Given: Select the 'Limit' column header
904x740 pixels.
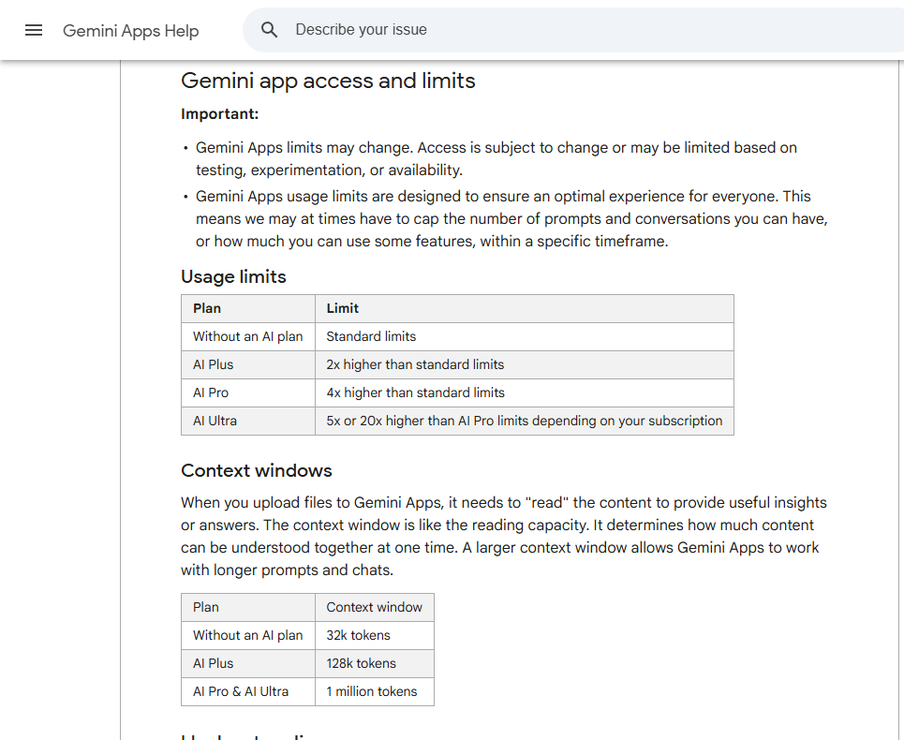Looking at the screenshot, I should coord(525,308).
